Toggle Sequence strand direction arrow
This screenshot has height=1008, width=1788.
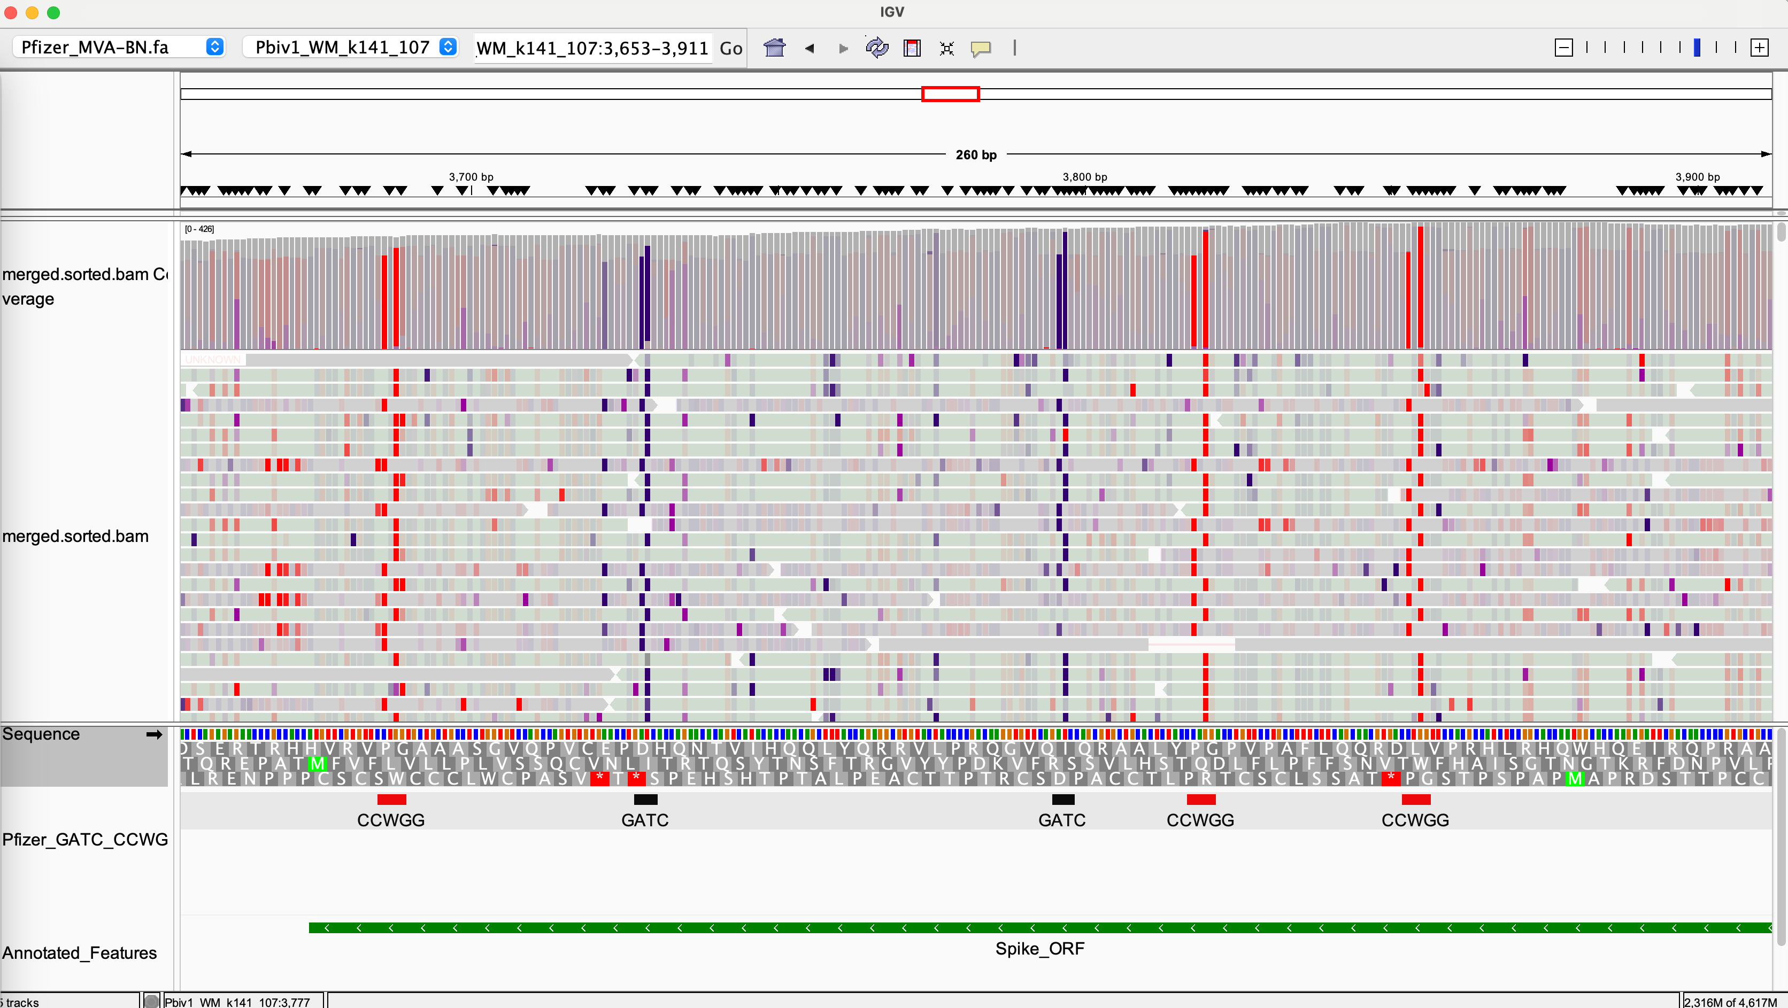154,734
